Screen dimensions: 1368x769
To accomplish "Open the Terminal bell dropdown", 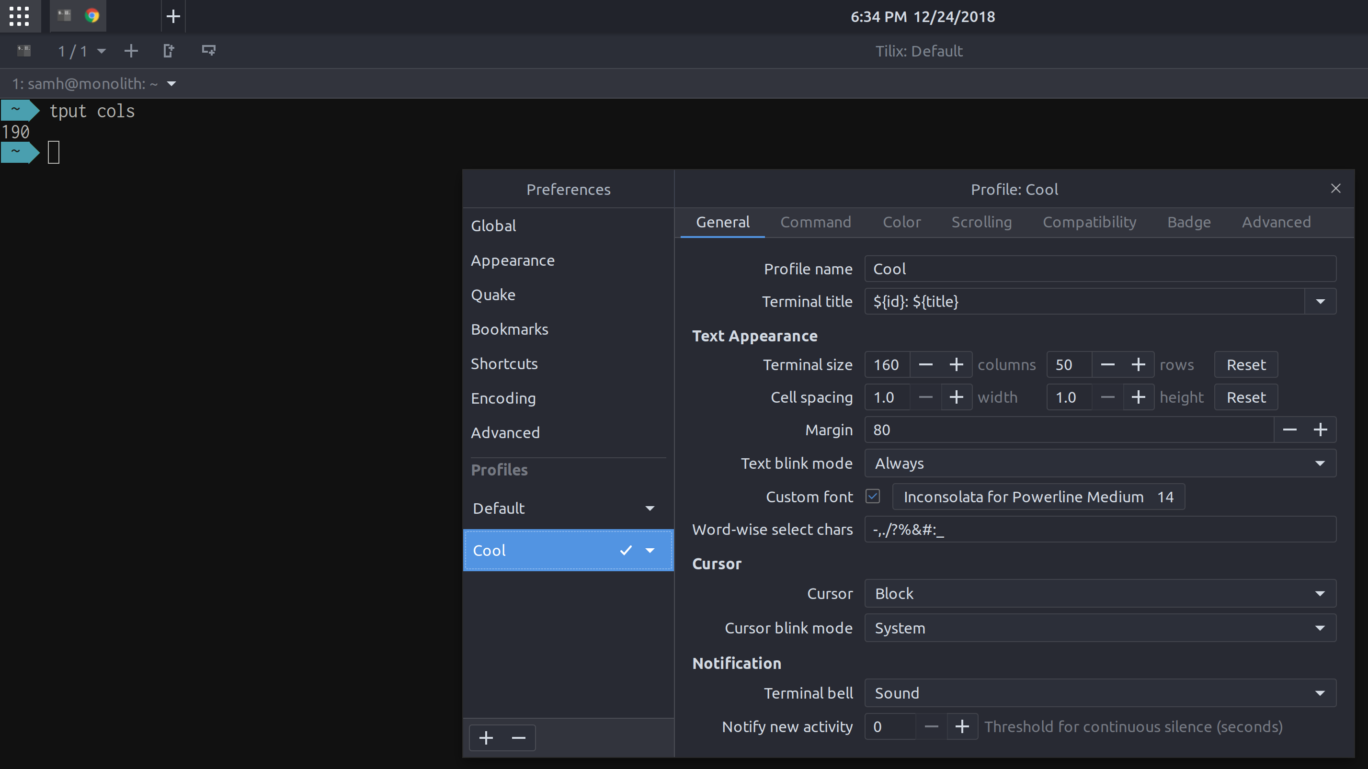I will pyautogui.click(x=1099, y=693).
